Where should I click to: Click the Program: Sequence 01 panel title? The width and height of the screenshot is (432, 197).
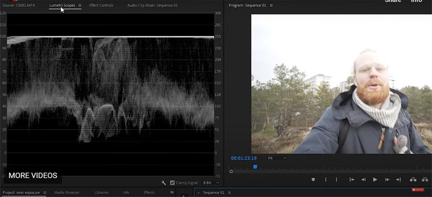(x=247, y=5)
